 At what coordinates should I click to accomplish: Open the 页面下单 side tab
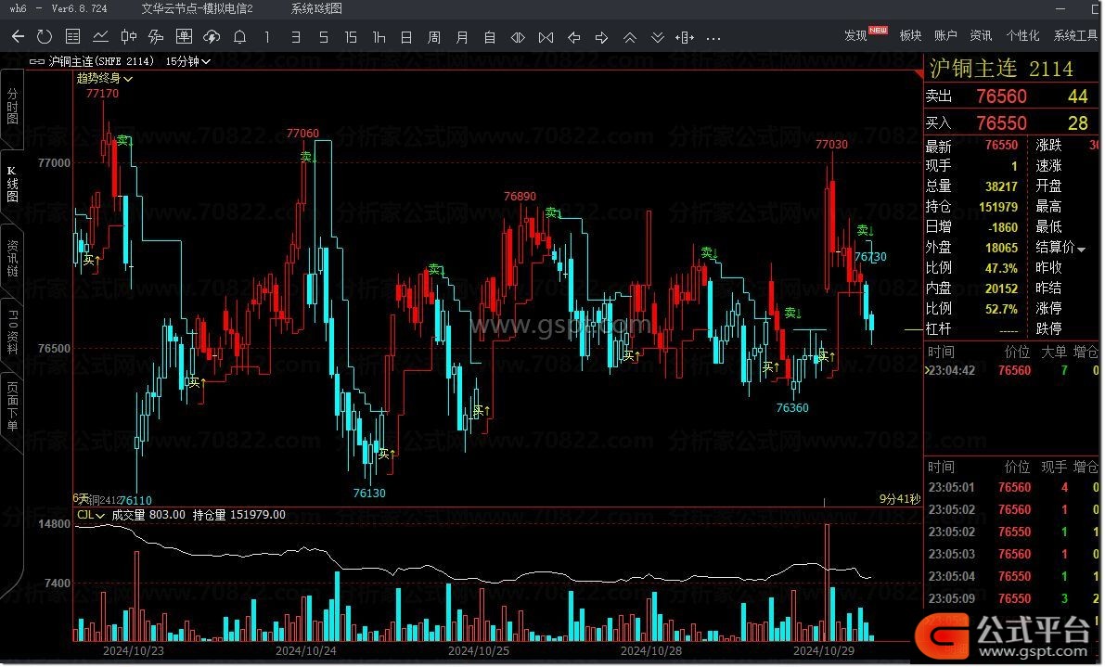[12, 405]
